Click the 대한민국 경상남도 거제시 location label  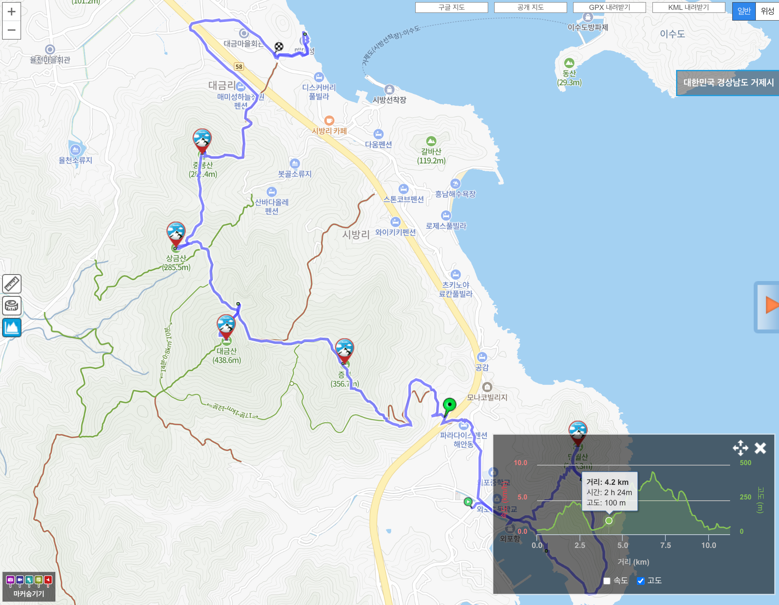(x=728, y=83)
